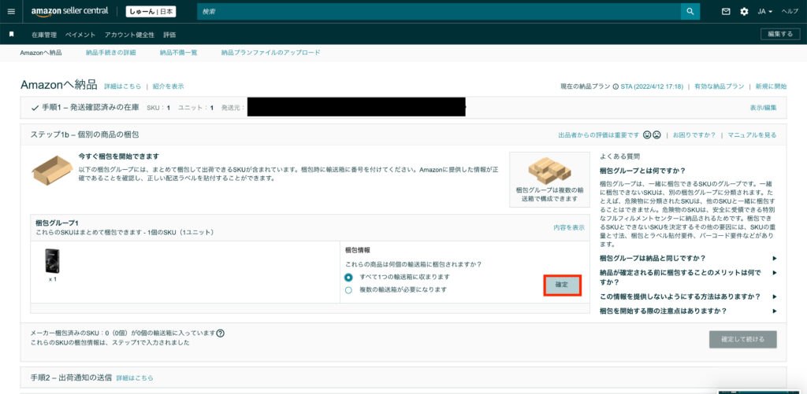Click 内容を表示 in 梱包グループ1

[x=569, y=227]
